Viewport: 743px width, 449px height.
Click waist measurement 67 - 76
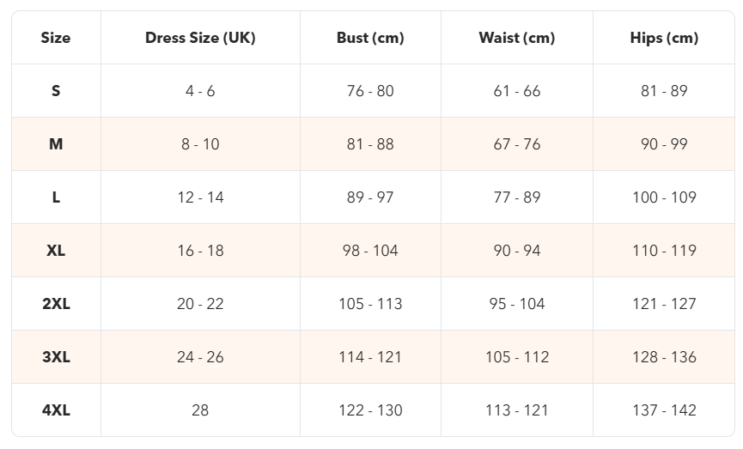[517, 144]
